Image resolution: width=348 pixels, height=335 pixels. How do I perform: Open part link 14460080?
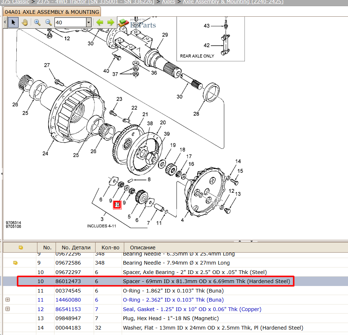[68, 300]
